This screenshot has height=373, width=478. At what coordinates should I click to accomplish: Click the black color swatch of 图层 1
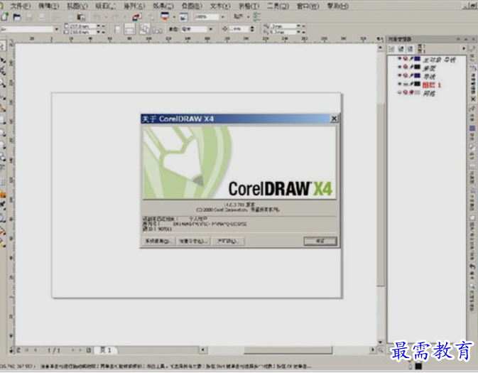(418, 84)
